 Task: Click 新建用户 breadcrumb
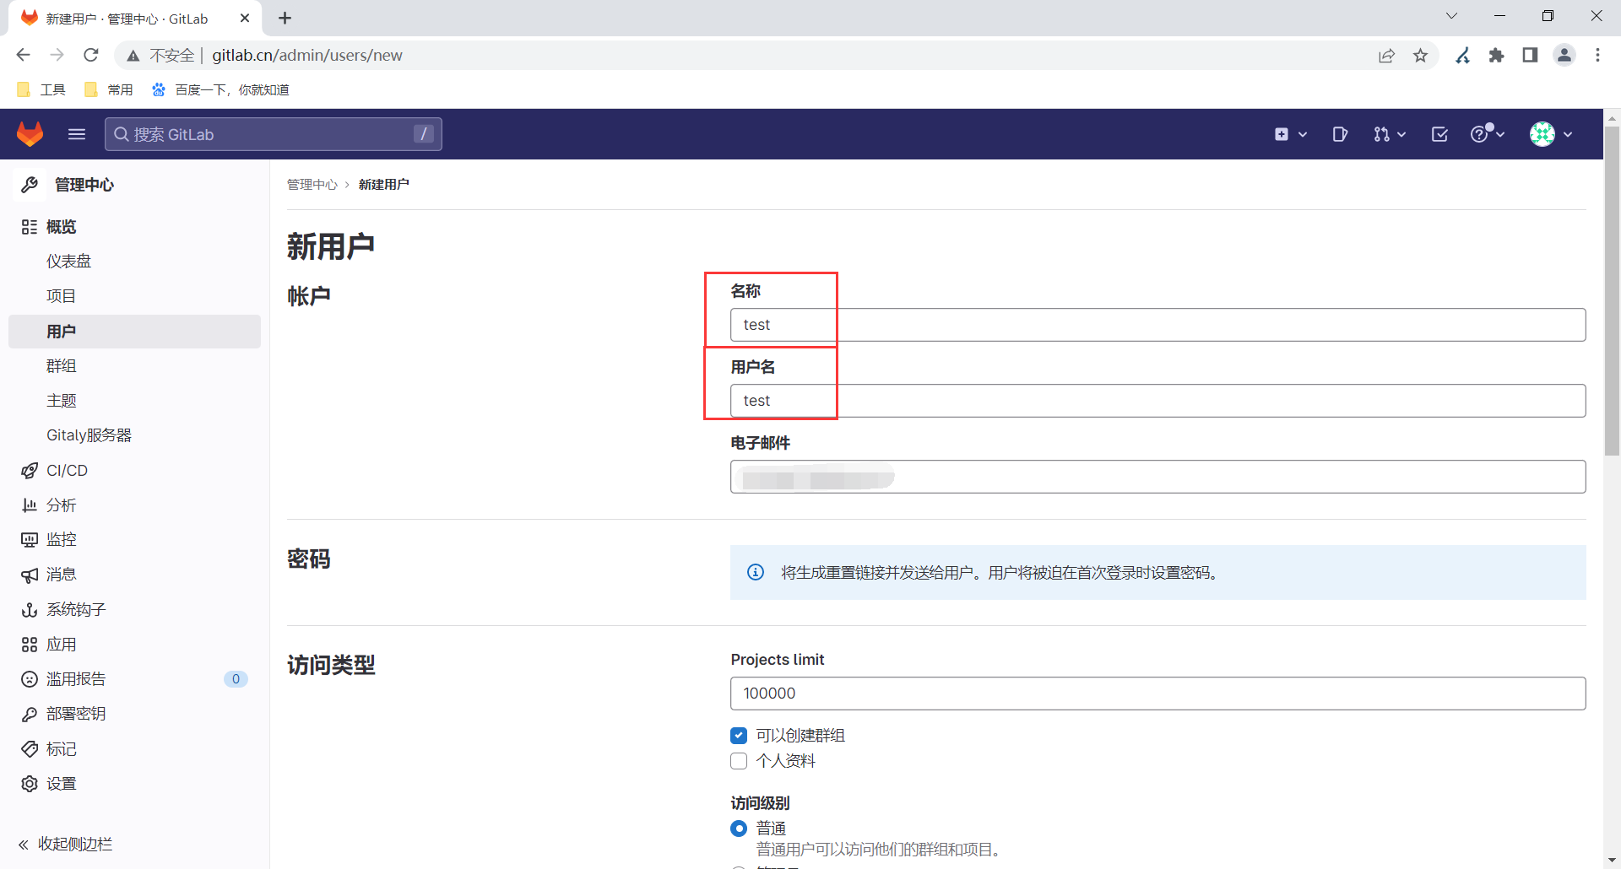pos(383,185)
